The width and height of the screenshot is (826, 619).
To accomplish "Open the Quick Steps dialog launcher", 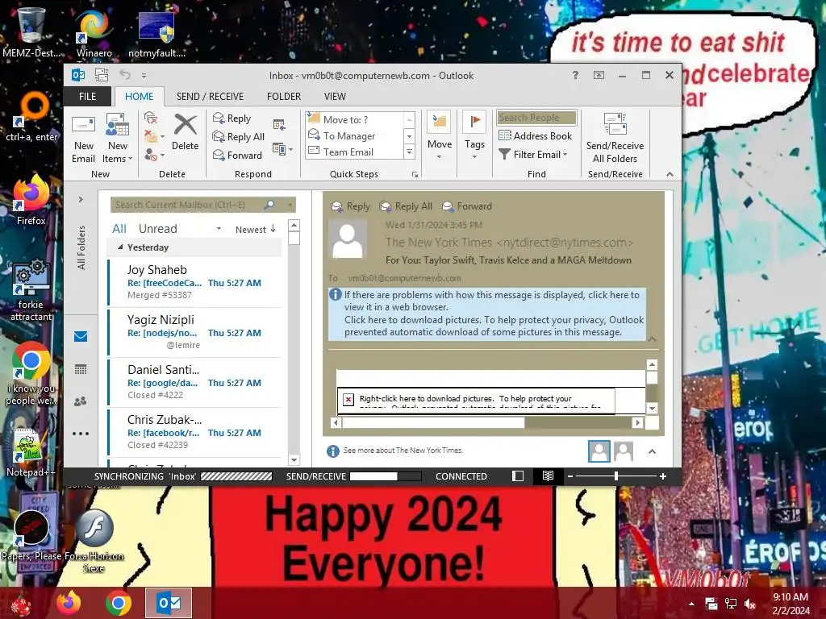I will point(415,174).
